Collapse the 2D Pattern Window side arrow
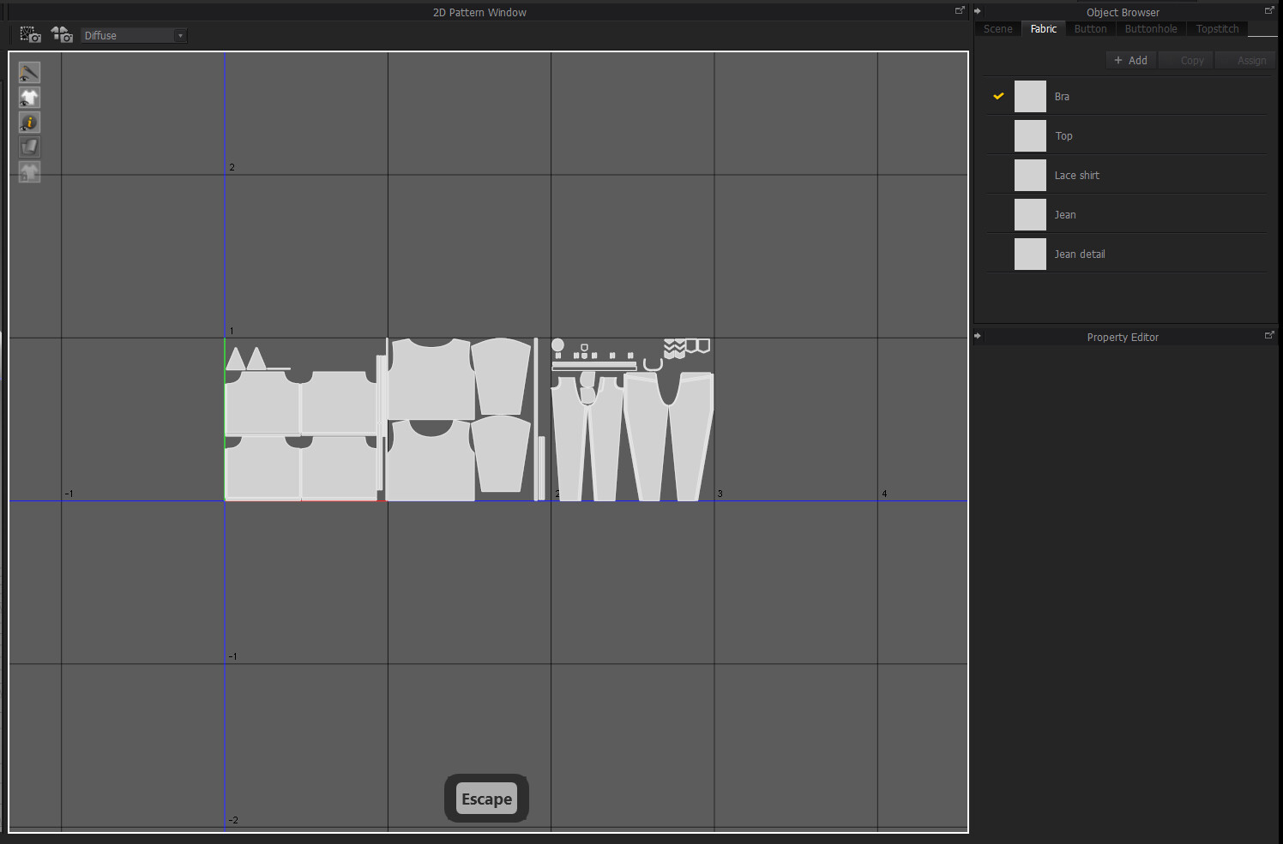The height and width of the screenshot is (844, 1283). click(960, 10)
